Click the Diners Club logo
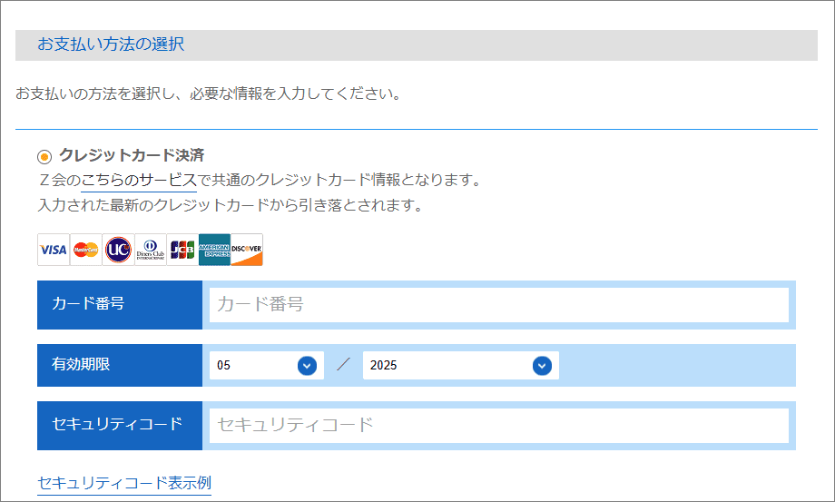The height and width of the screenshot is (502, 835). pos(150,250)
